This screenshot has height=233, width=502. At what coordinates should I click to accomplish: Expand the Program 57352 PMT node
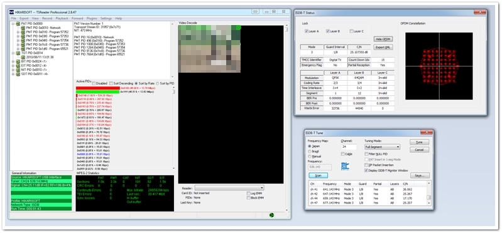click(x=18, y=32)
